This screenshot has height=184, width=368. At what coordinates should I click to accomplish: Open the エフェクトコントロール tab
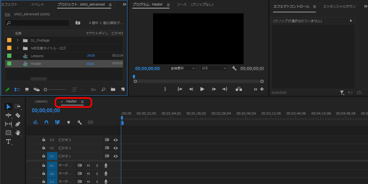291,6
